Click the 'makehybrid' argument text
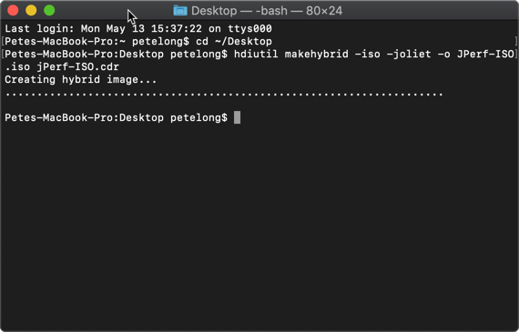This screenshot has height=332, width=519. click(x=317, y=54)
